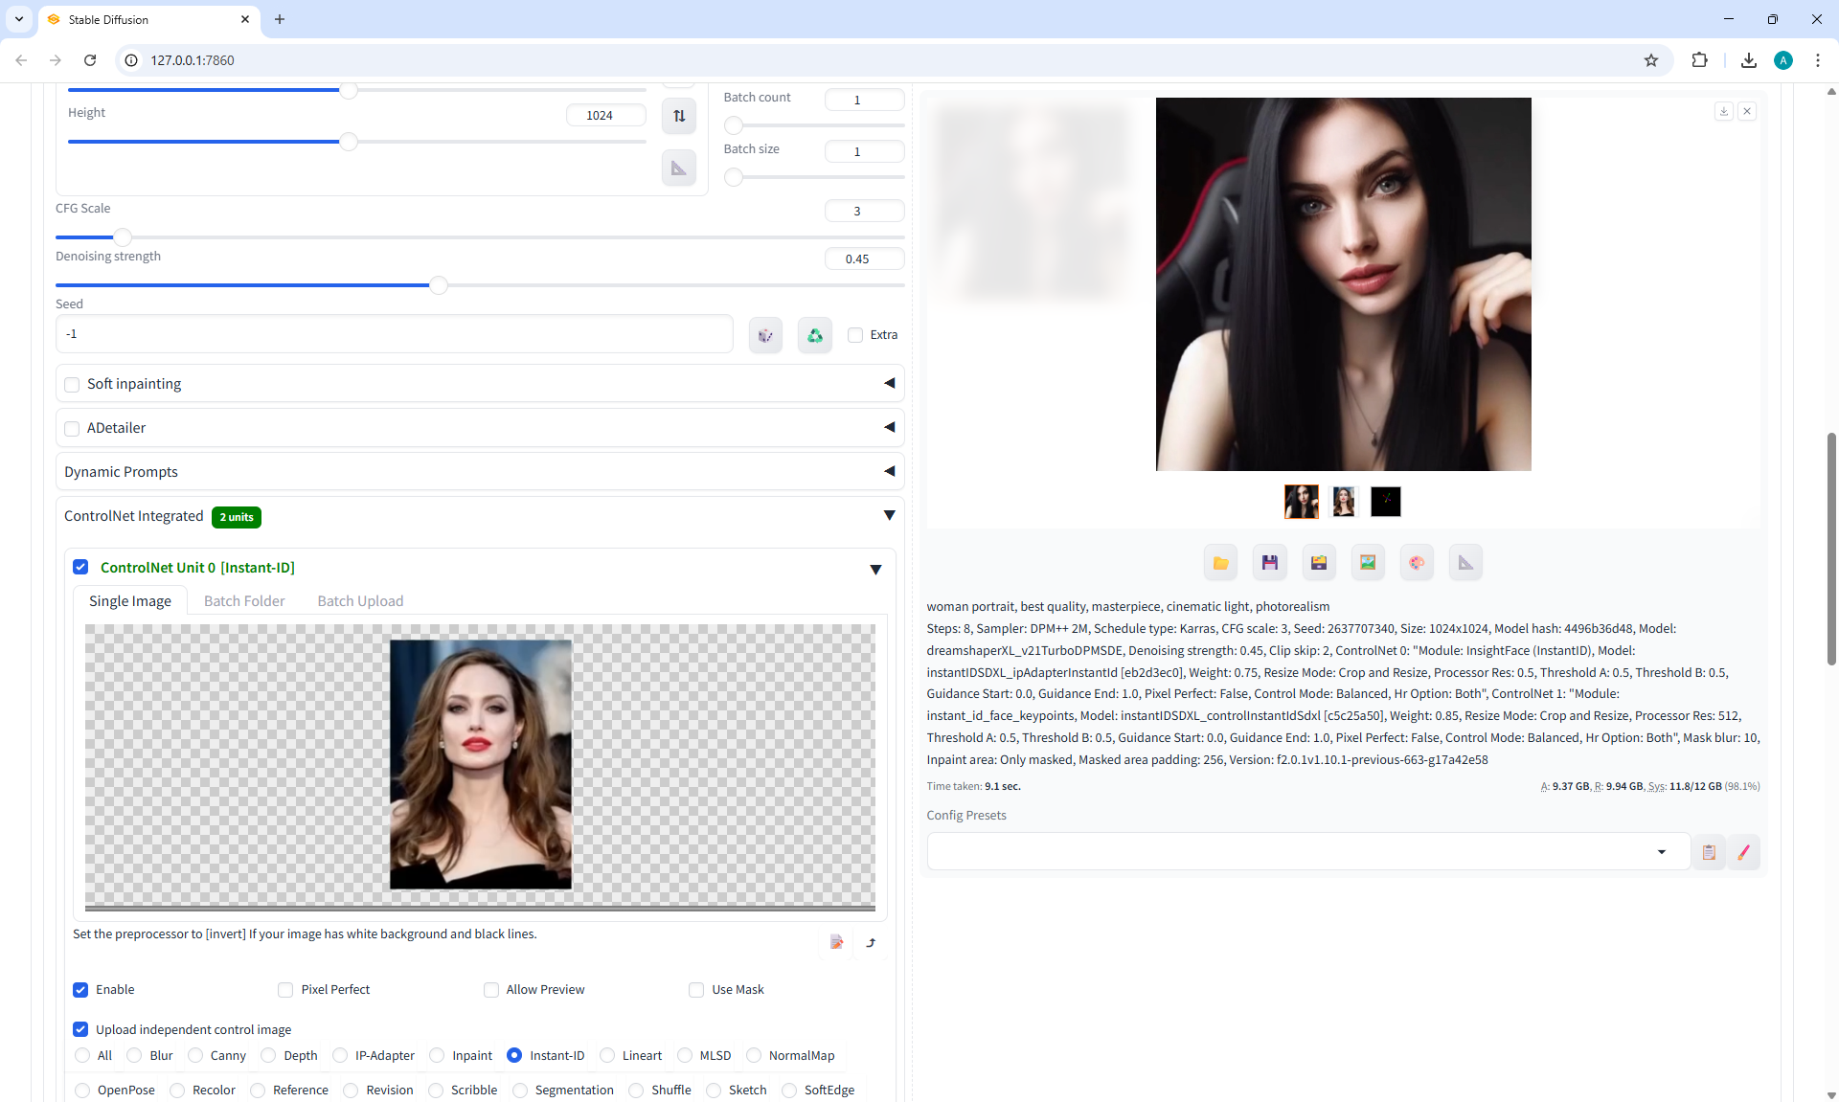Click the download image icon above preview
The height and width of the screenshot is (1102, 1839).
point(1723,112)
